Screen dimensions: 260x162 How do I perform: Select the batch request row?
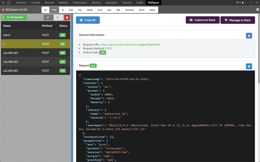(x=35, y=35)
